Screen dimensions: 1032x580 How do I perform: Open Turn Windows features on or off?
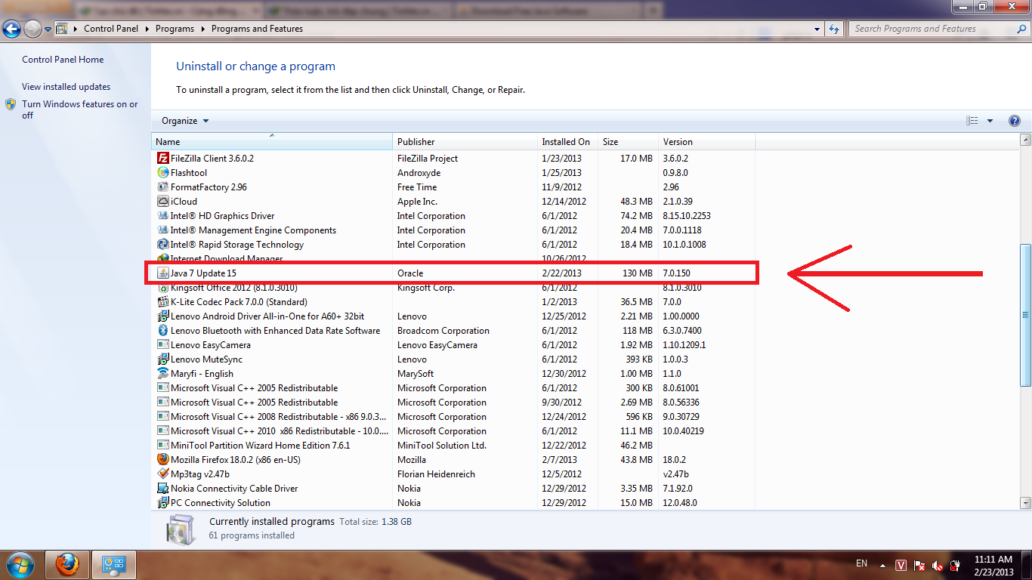click(x=79, y=110)
